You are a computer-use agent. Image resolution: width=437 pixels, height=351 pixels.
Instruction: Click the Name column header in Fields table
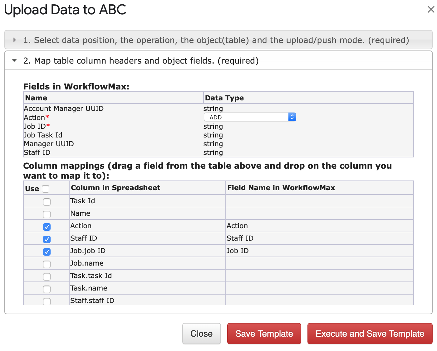coord(113,98)
